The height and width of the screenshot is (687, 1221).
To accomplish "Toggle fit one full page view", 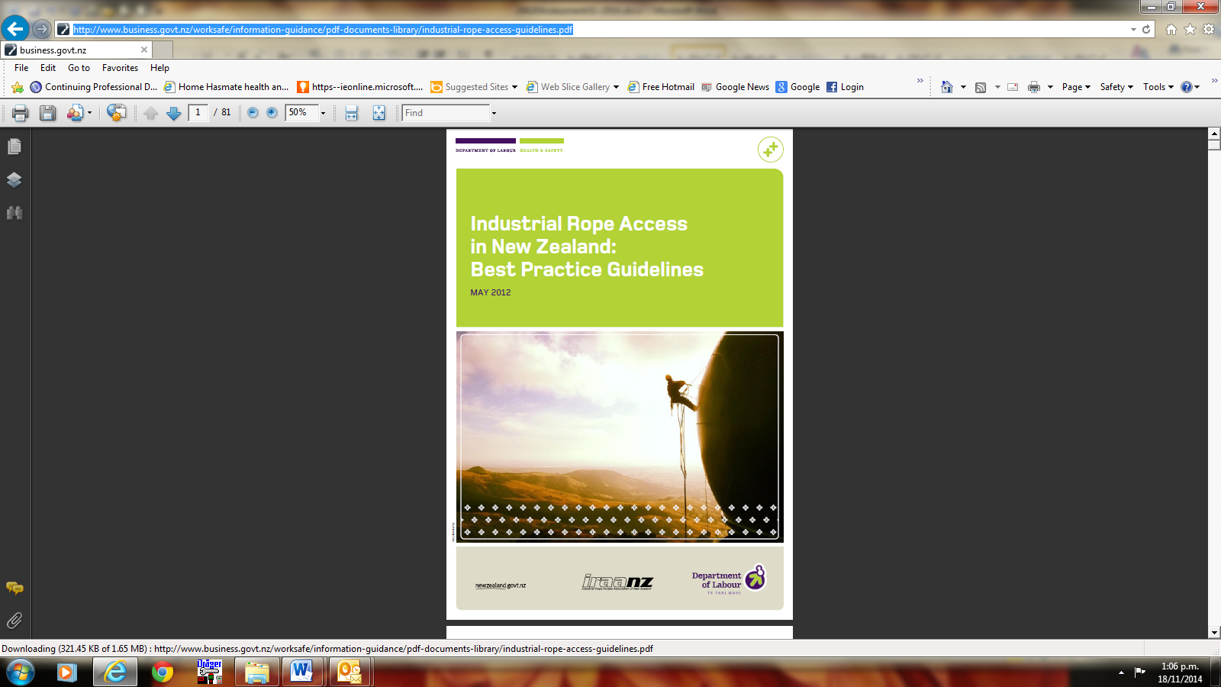I will [379, 113].
